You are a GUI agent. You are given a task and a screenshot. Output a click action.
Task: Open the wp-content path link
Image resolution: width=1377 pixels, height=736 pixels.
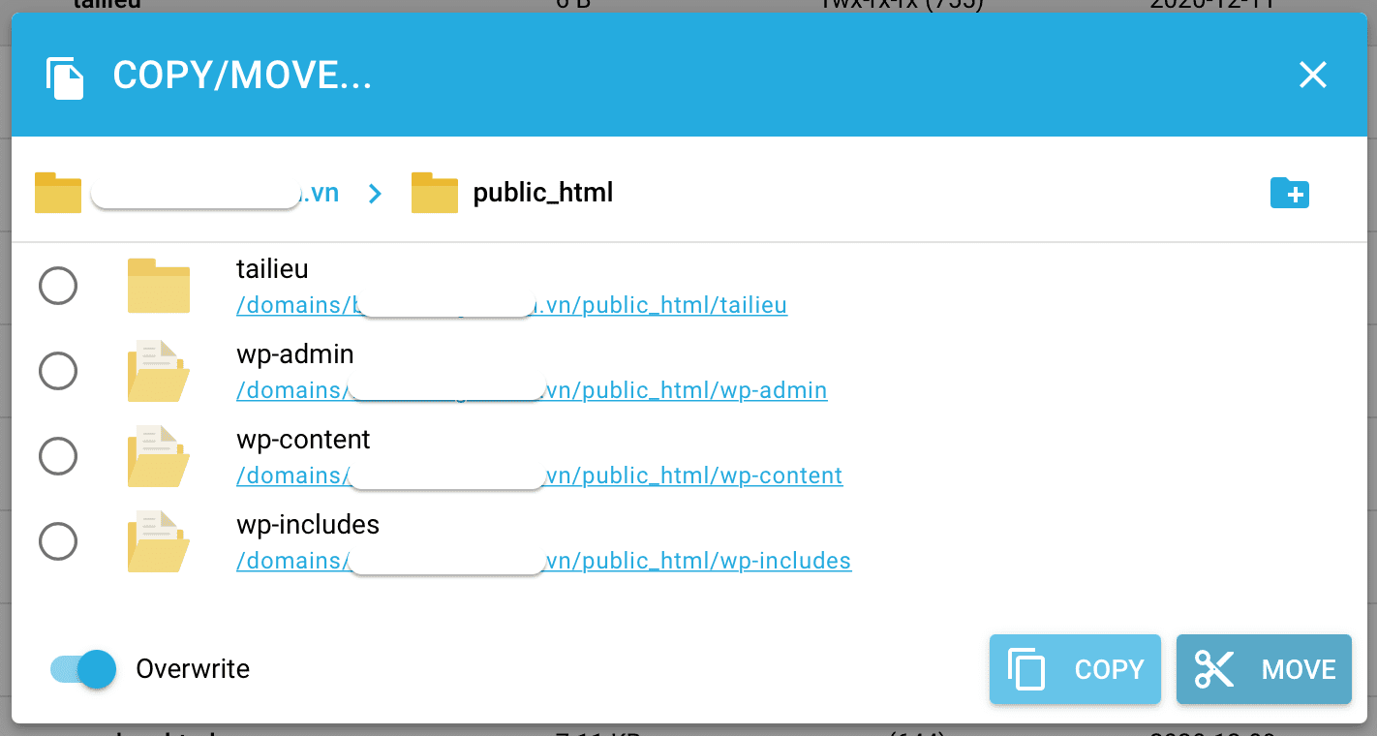pyautogui.click(x=538, y=475)
